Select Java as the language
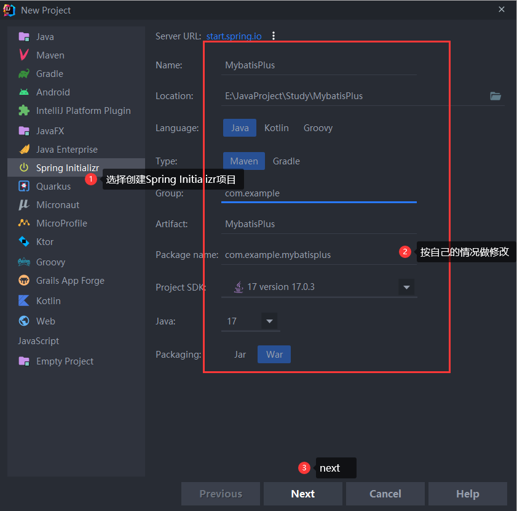The width and height of the screenshot is (517, 511). (x=240, y=128)
